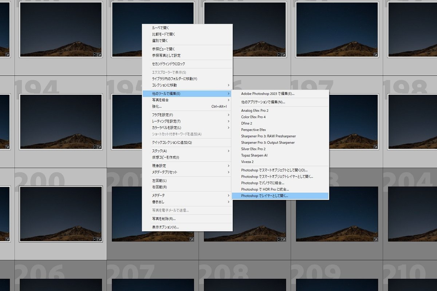Select クイックコレクションに追加(Q) menu item
The height and width of the screenshot is (291, 437).
(x=187, y=143)
